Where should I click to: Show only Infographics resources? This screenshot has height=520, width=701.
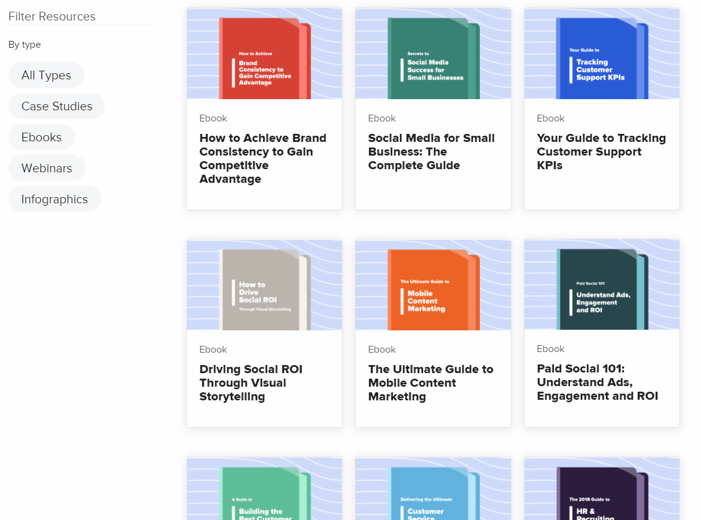pos(54,199)
